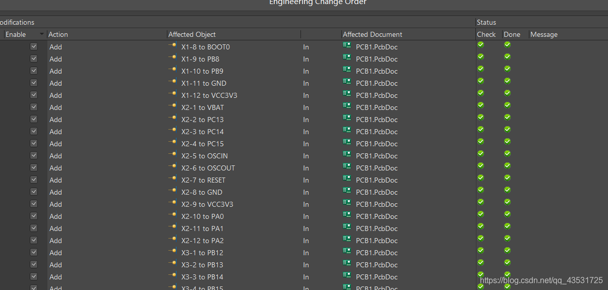Click the PCB document icon in the X2-3 to PC14 row

pyautogui.click(x=347, y=130)
